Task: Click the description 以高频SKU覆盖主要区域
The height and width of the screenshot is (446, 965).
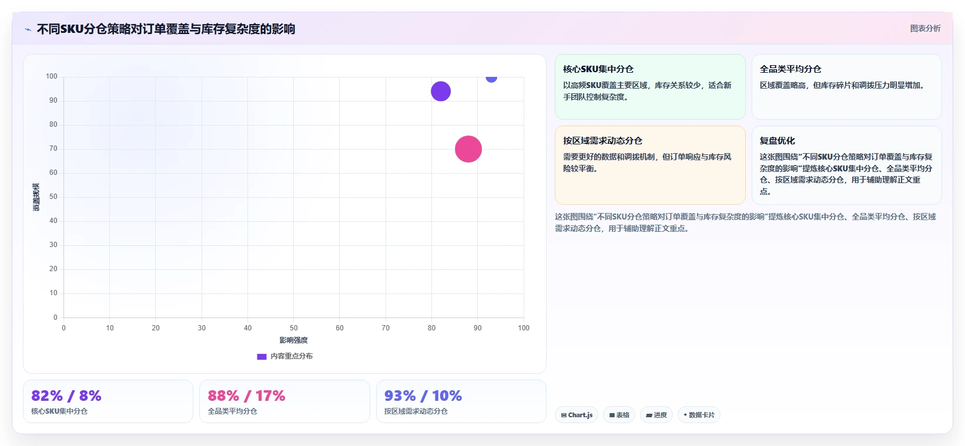Action: pos(647,91)
